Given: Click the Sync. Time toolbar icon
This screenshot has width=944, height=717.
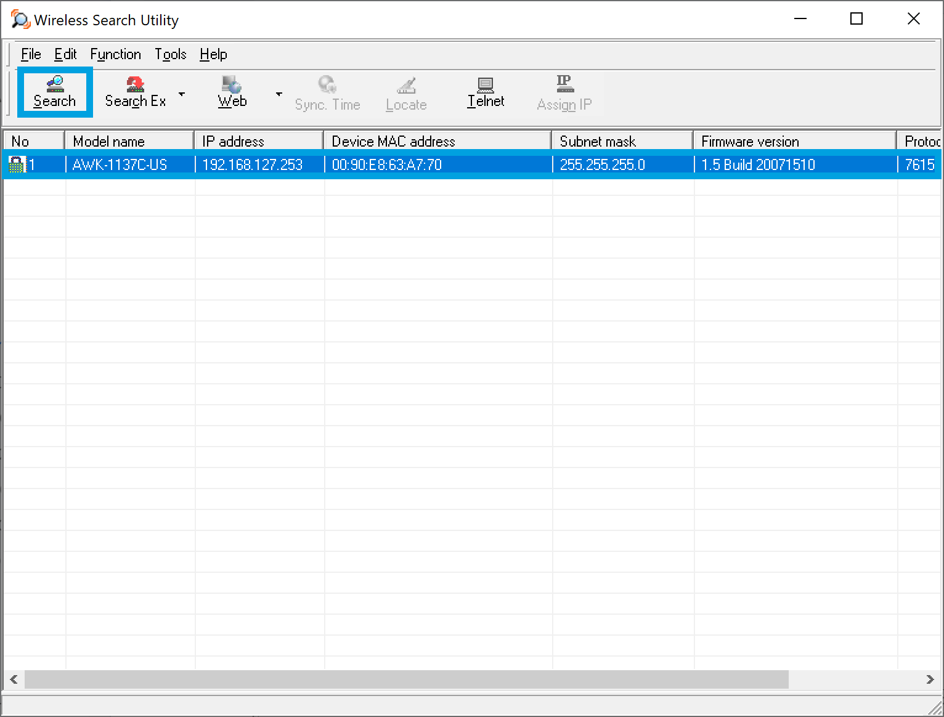Looking at the screenshot, I should (327, 94).
